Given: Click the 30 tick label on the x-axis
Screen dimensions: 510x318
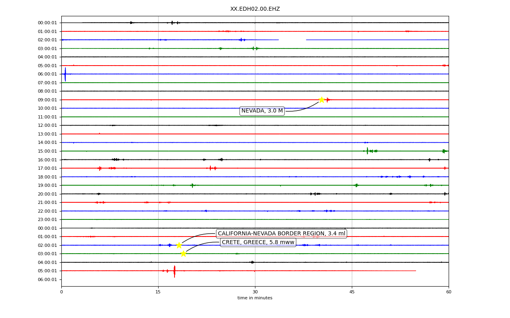Looking at the screenshot, I should tap(255, 292).
